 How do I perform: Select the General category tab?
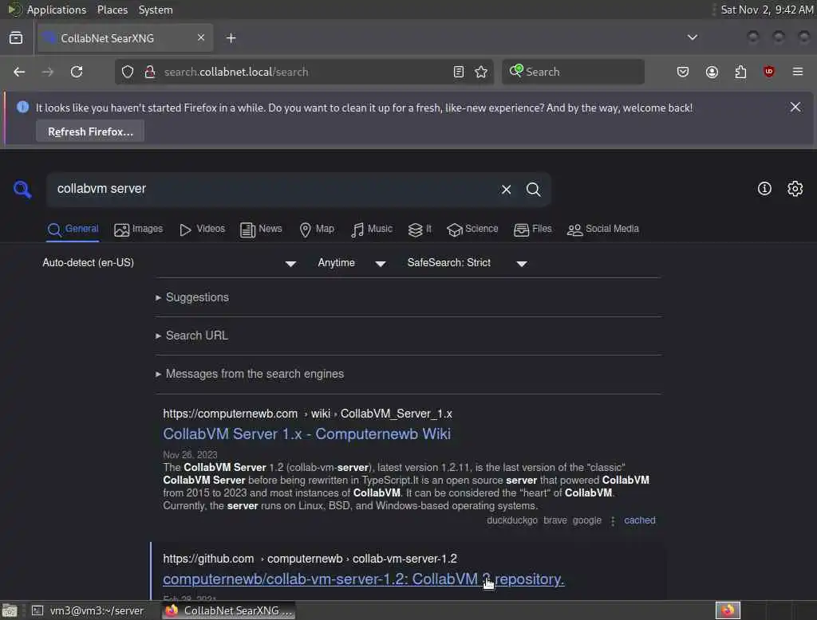pyautogui.click(x=73, y=230)
